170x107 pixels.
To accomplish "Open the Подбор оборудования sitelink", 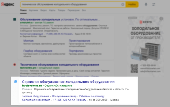I will pos(38,51).
